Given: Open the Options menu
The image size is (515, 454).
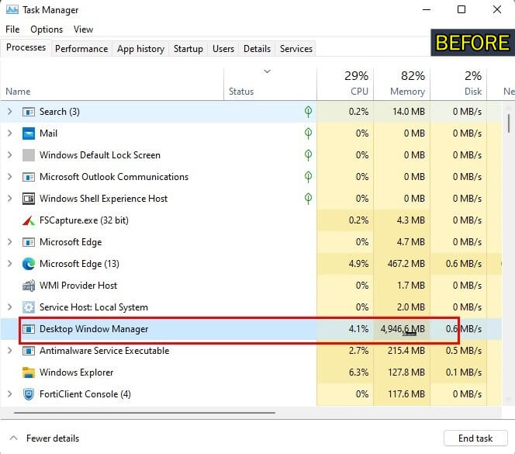Looking at the screenshot, I should tap(47, 29).
